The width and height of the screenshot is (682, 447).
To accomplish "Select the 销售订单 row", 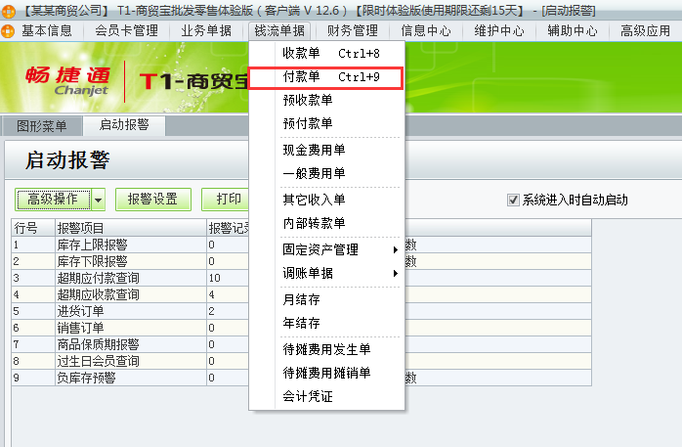I will [301, 328].
